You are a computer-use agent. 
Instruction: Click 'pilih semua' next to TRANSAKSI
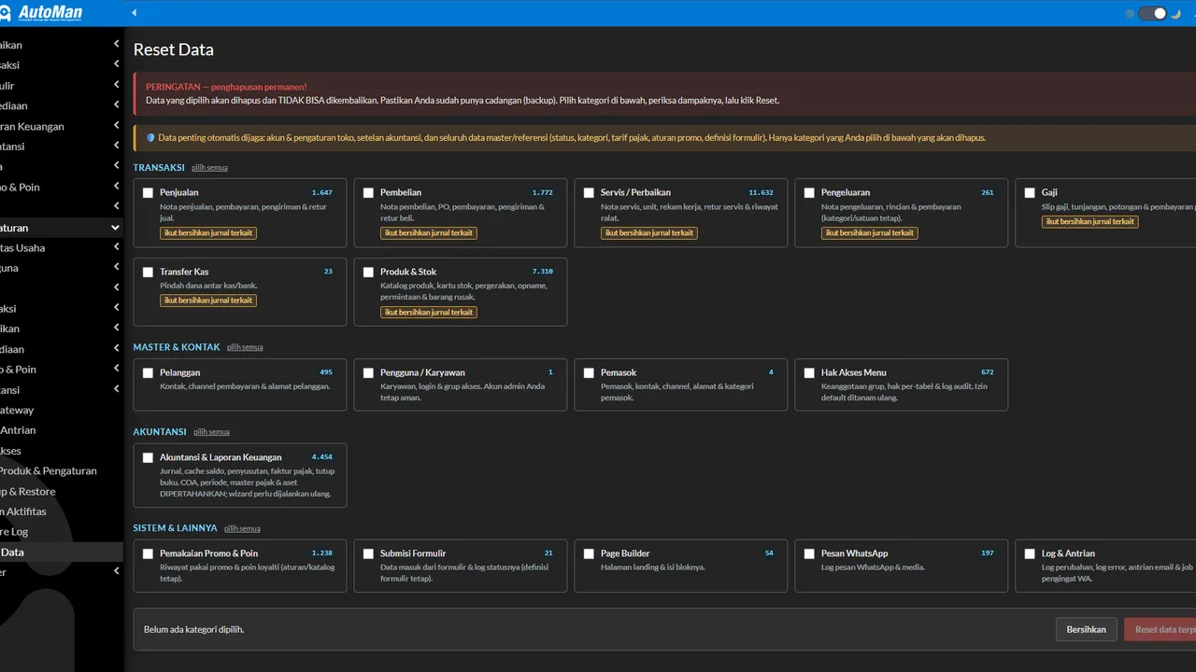pos(209,168)
